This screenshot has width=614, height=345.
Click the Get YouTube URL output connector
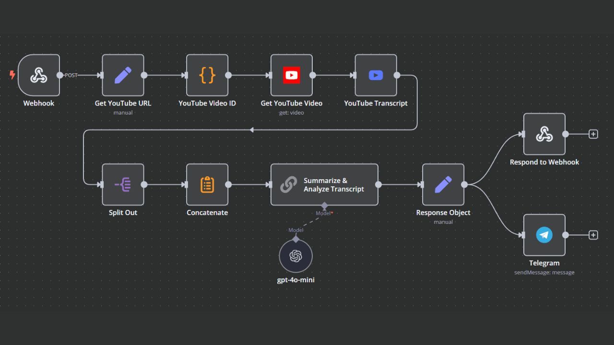pos(144,75)
